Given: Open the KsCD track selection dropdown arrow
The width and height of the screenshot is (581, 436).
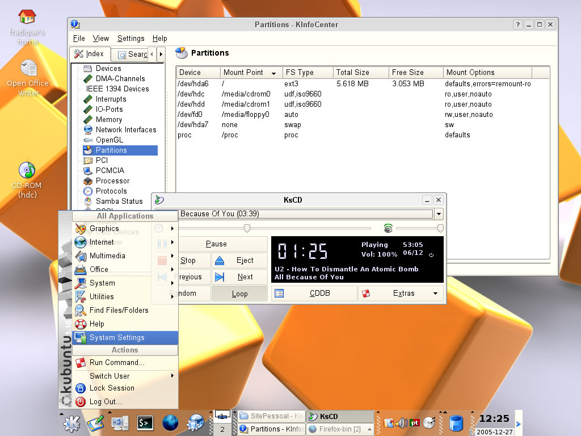Looking at the screenshot, I should click(439, 214).
